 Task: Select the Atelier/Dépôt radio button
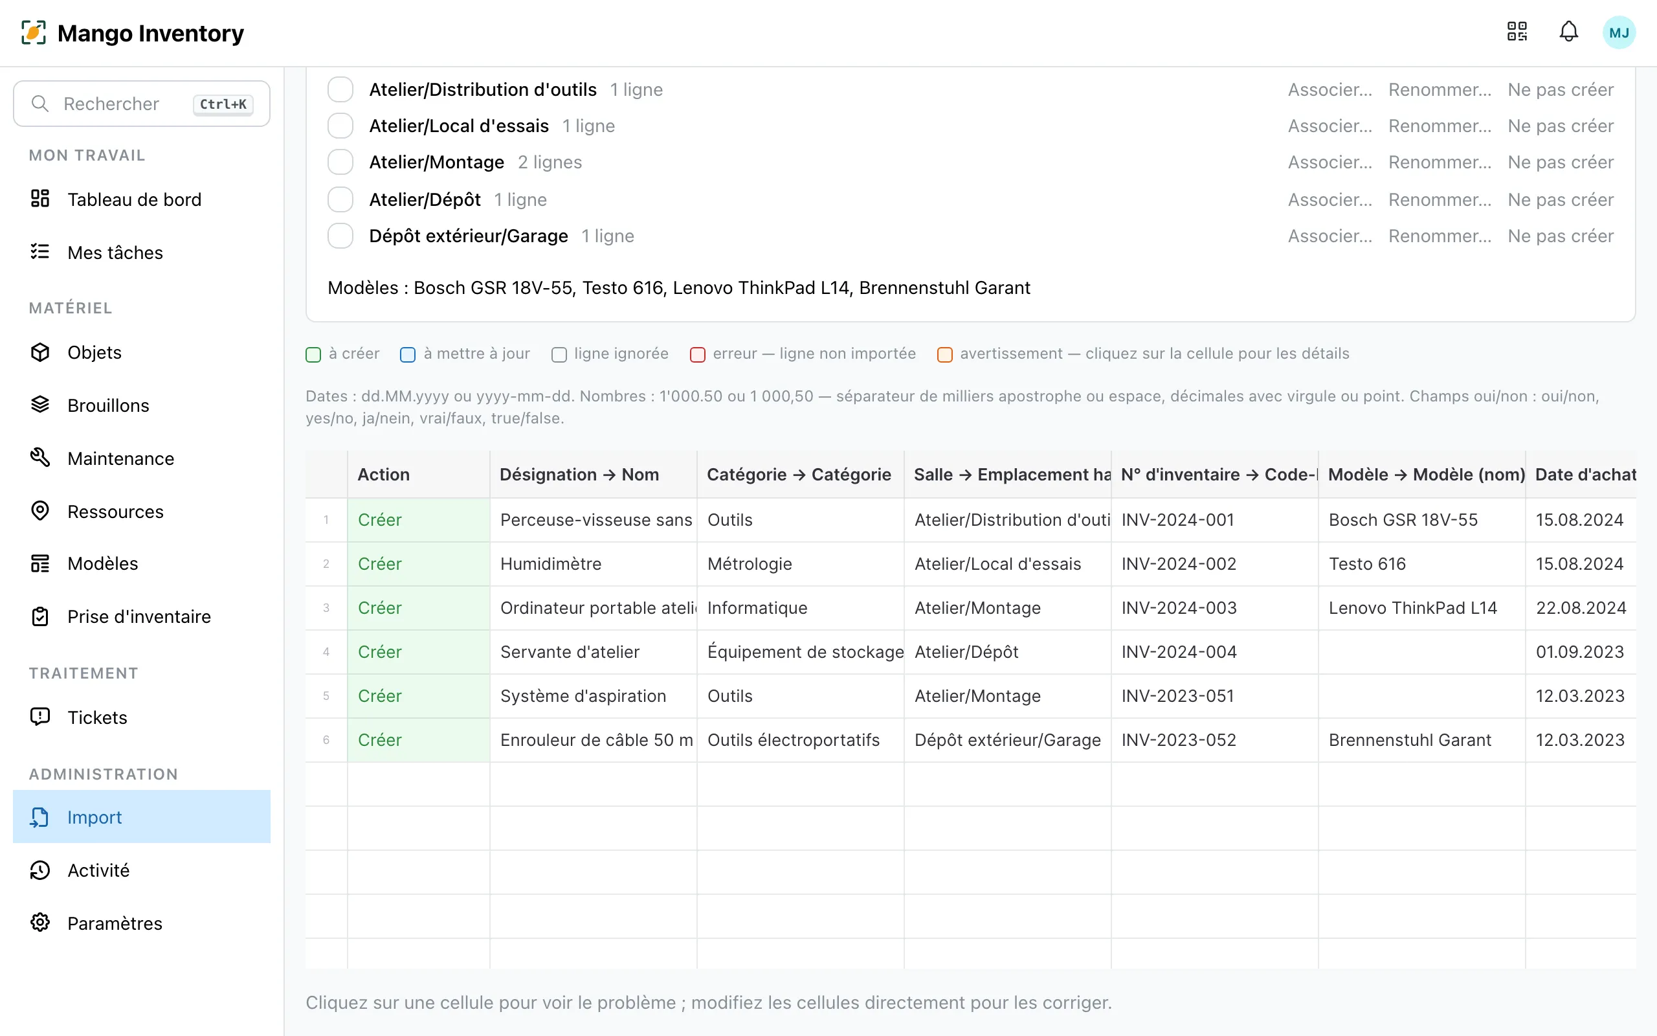pos(340,199)
